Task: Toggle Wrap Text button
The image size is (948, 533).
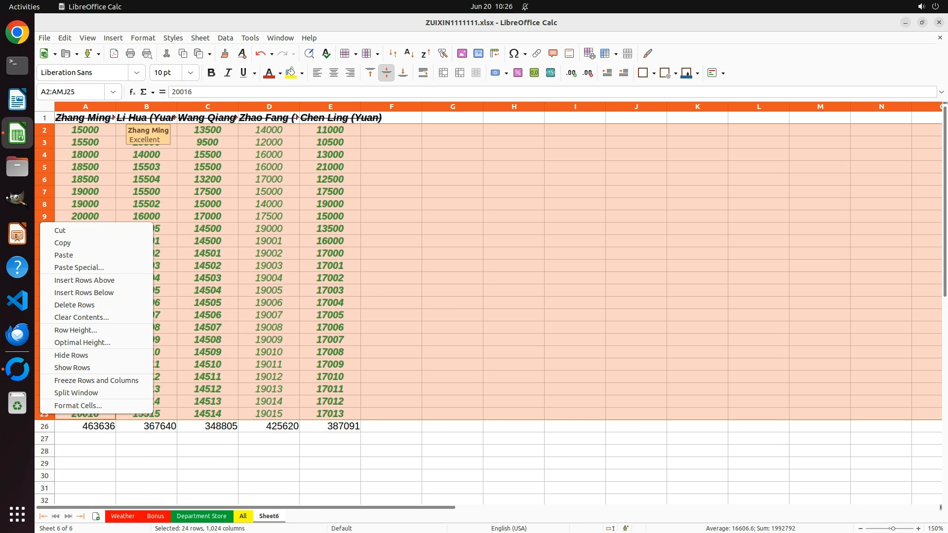Action: tap(423, 73)
